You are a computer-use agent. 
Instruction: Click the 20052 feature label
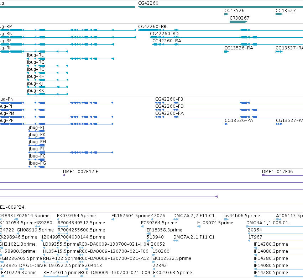pyautogui.click(x=158, y=244)
